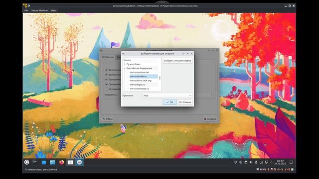Open the clock showing 20:32
Viewport: 319px width, 179px height.
pyautogui.click(x=280, y=162)
